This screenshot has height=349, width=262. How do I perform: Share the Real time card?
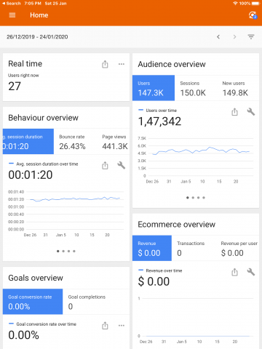click(x=105, y=64)
